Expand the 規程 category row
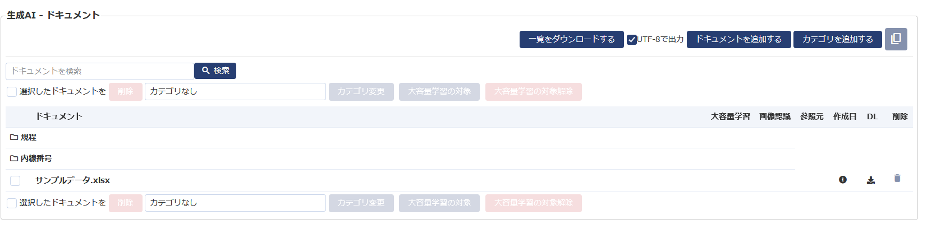The height and width of the screenshot is (229, 927). (x=29, y=137)
